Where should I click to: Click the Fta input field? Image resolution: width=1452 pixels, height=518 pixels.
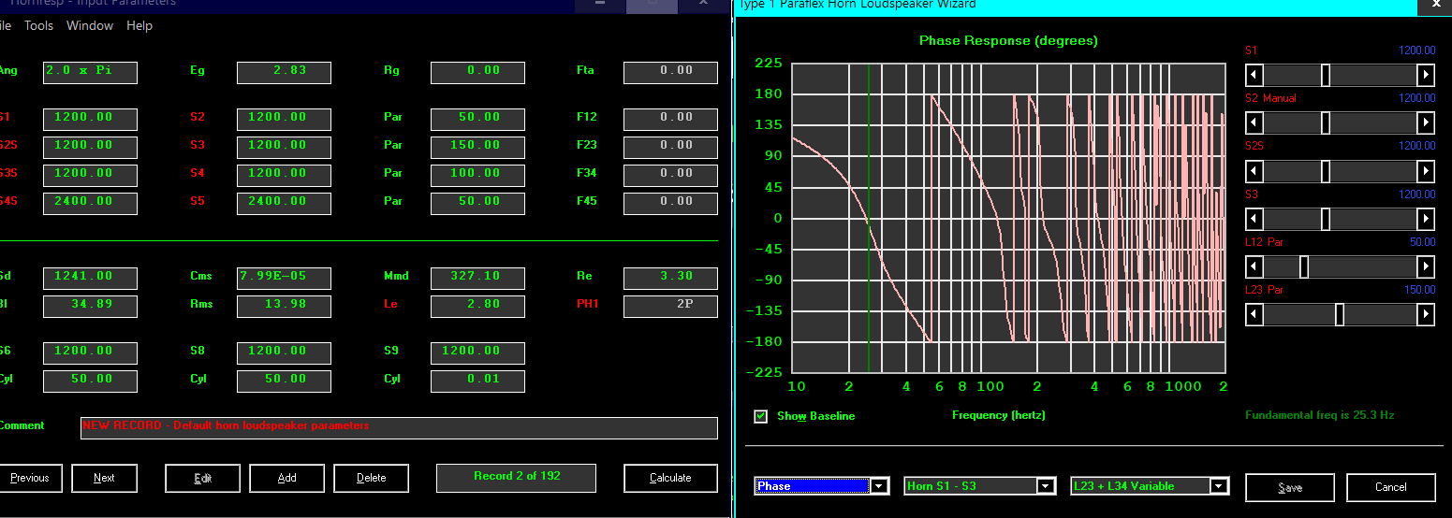[x=670, y=72]
